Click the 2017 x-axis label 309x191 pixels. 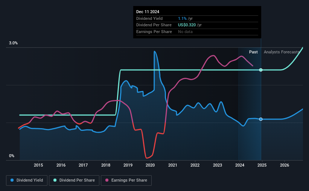click(83, 165)
